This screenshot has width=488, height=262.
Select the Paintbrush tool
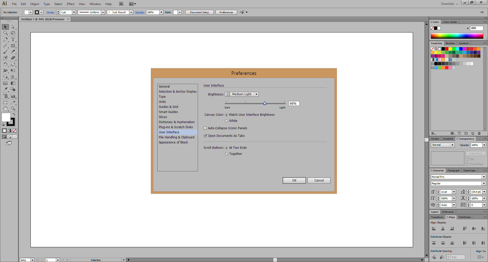tap(5, 52)
